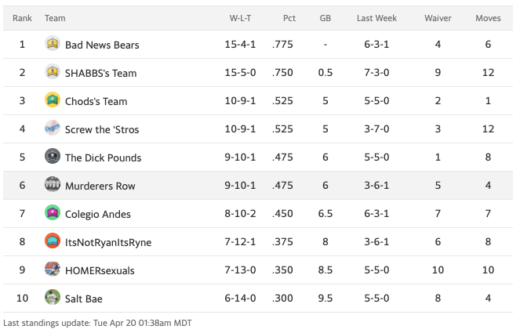Viewport: 520px width, 333px height.
Task: Click The Dick Pounds team logo
Action: [53, 157]
